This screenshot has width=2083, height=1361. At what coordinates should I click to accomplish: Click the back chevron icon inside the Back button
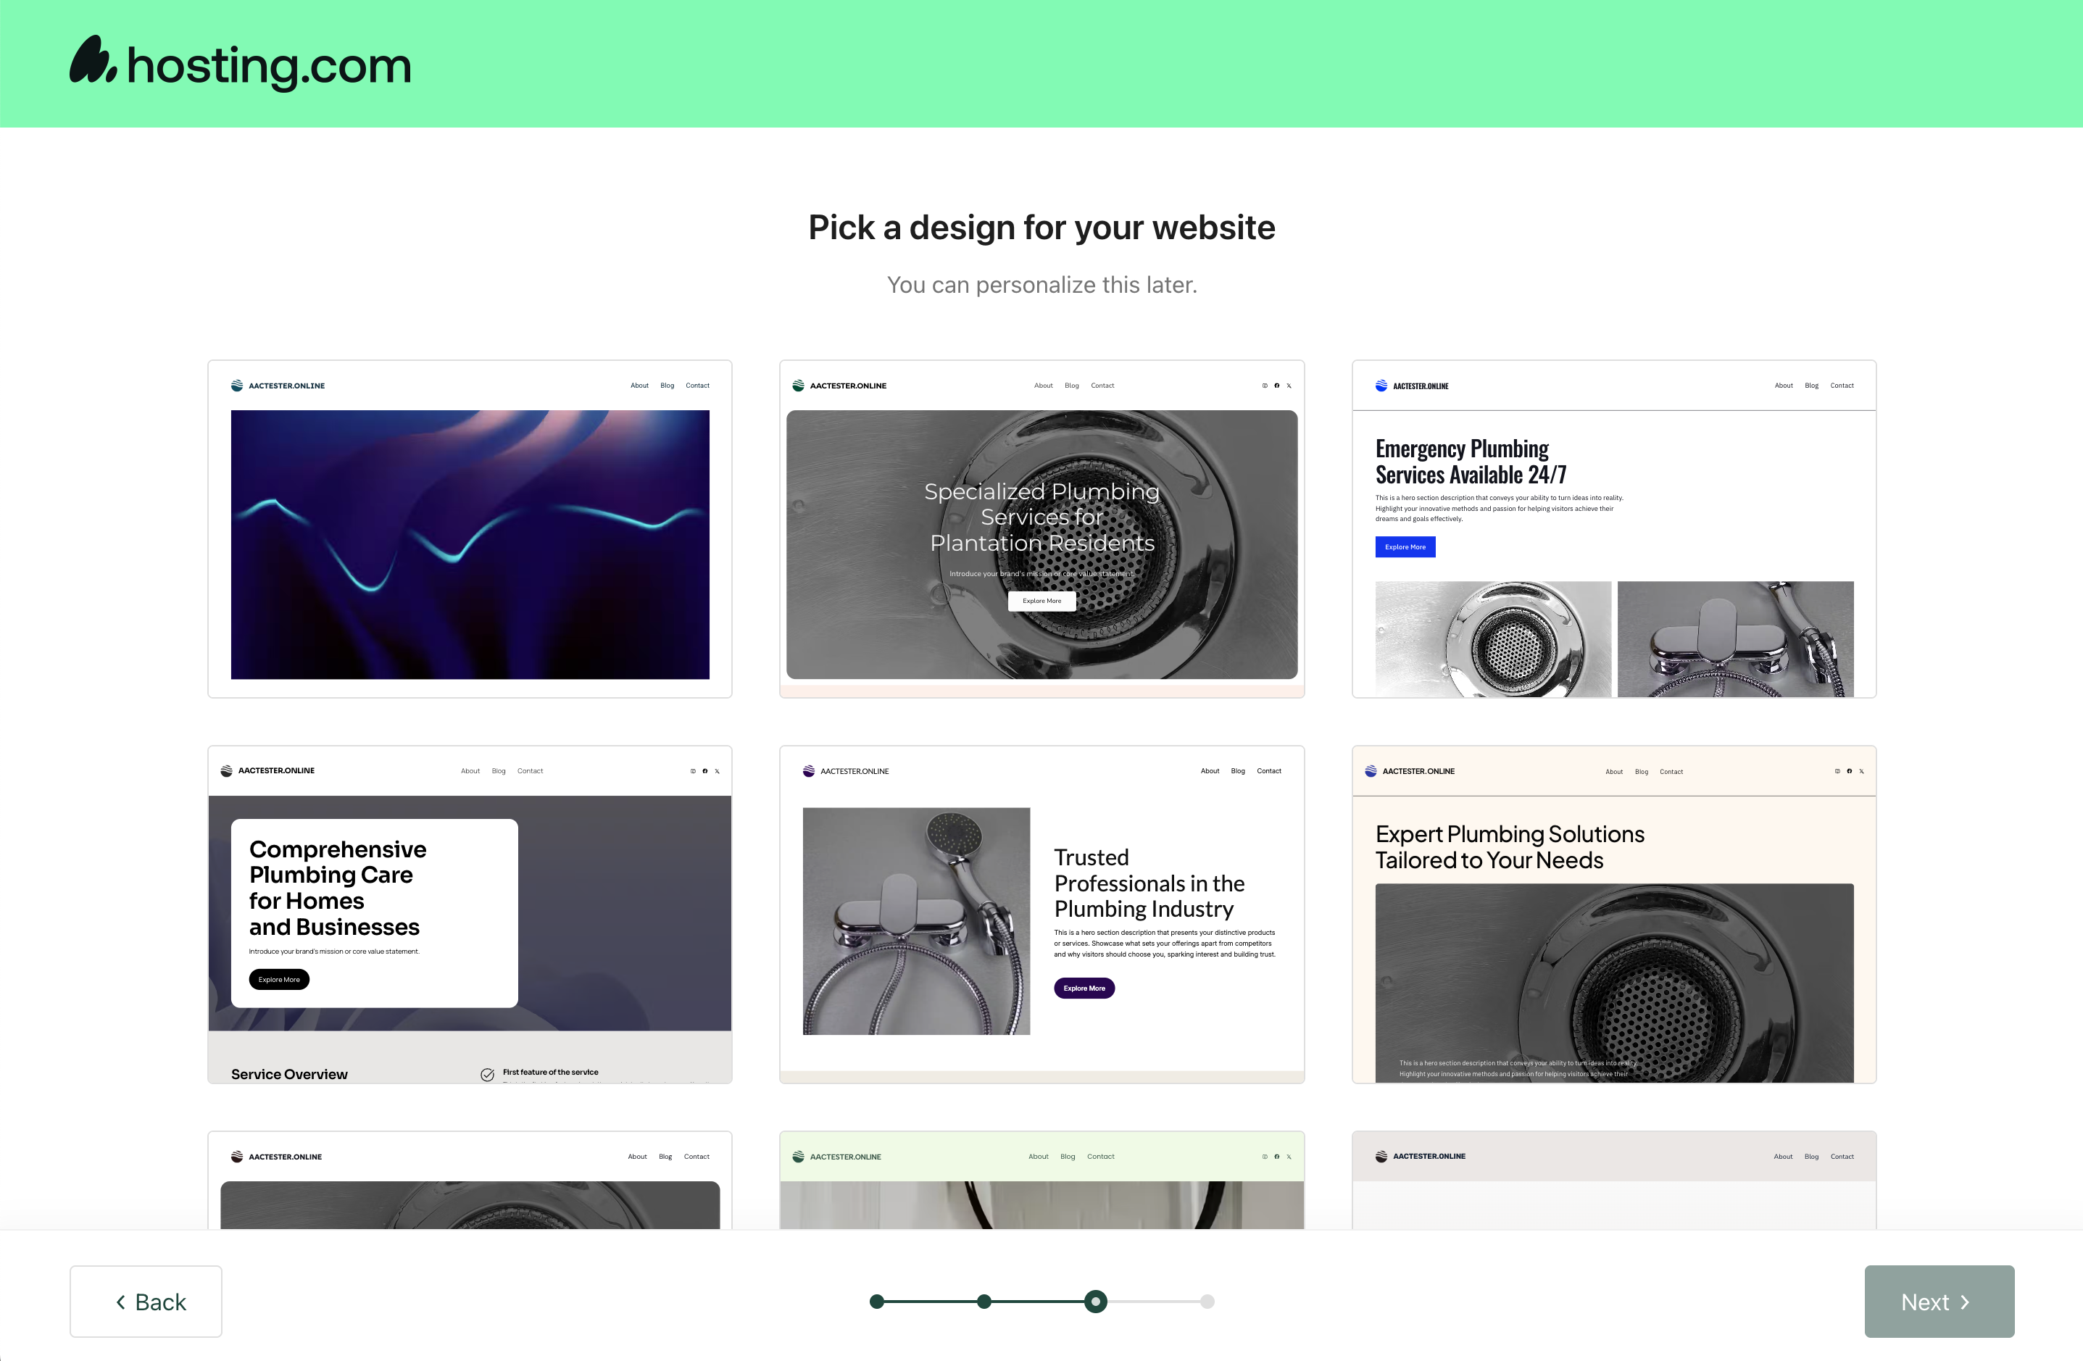point(121,1302)
